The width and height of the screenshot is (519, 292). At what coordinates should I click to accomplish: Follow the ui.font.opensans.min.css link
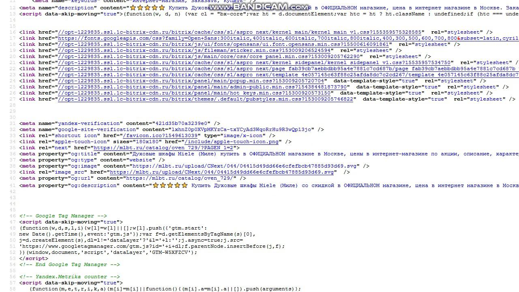coord(224,44)
